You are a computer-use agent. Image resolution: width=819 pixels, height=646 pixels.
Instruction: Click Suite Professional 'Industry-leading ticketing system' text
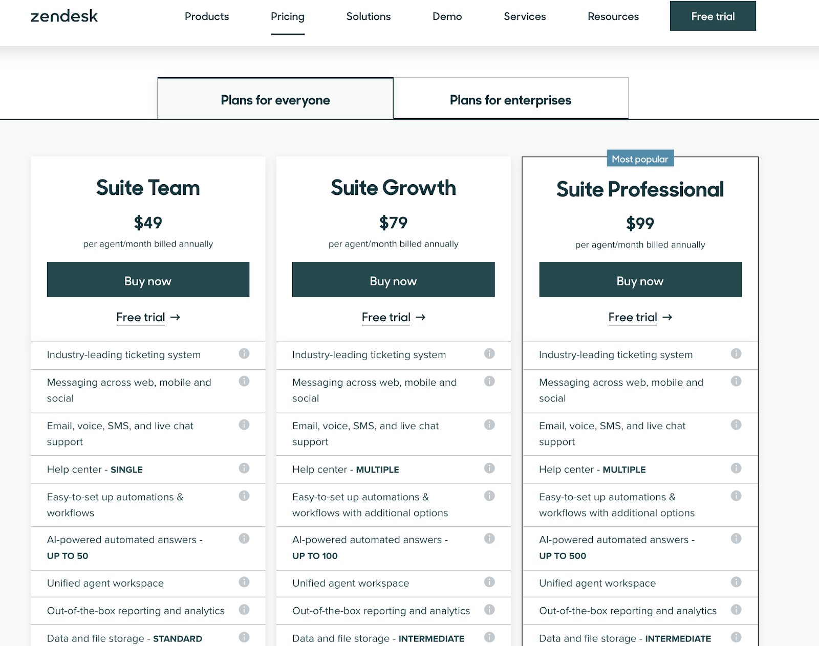coord(616,355)
